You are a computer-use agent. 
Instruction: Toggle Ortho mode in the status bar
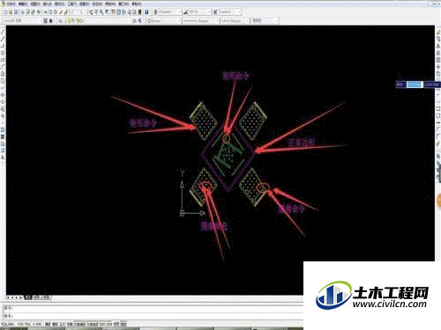click(63, 324)
